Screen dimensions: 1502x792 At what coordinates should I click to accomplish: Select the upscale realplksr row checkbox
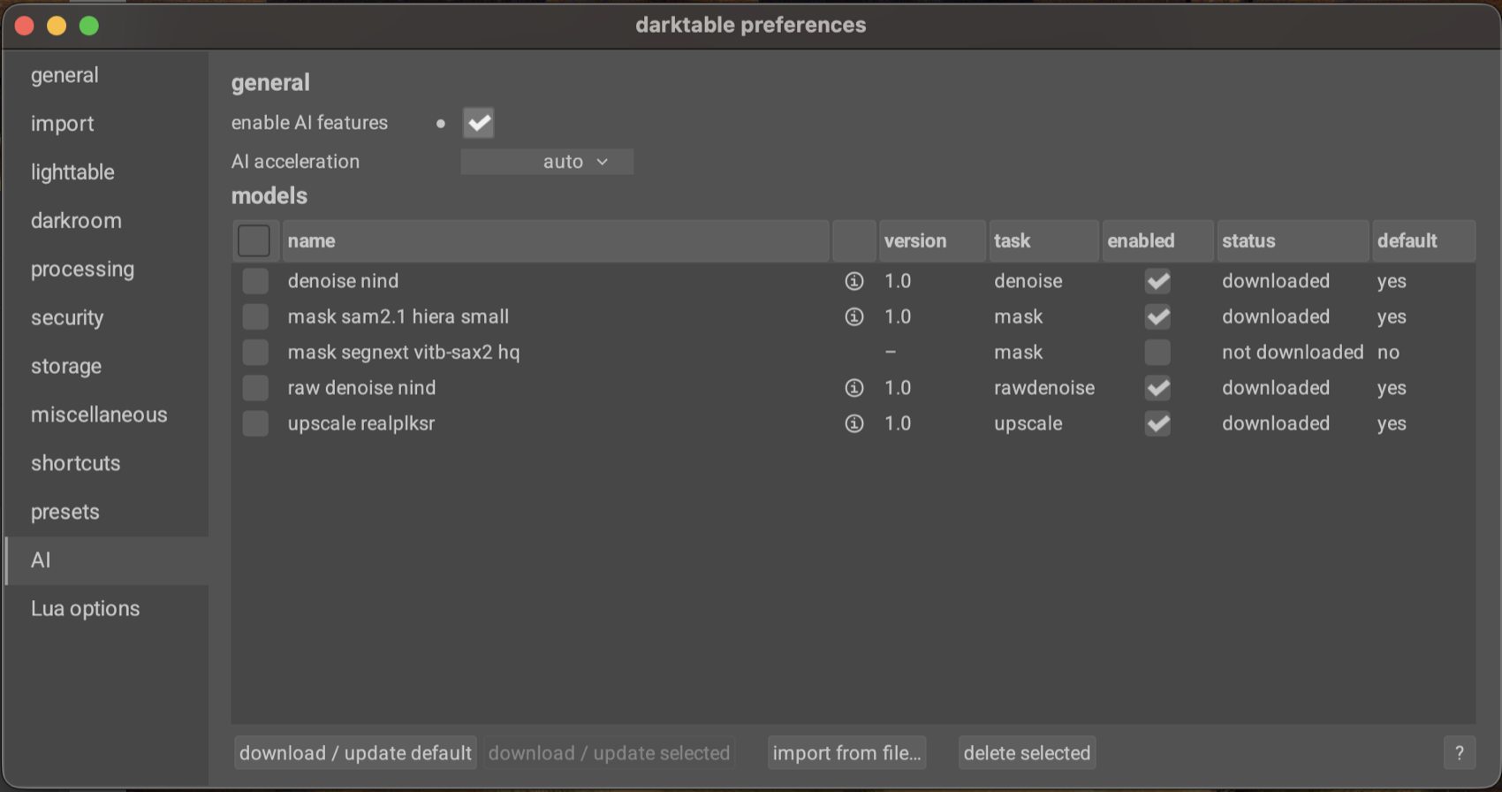point(255,423)
